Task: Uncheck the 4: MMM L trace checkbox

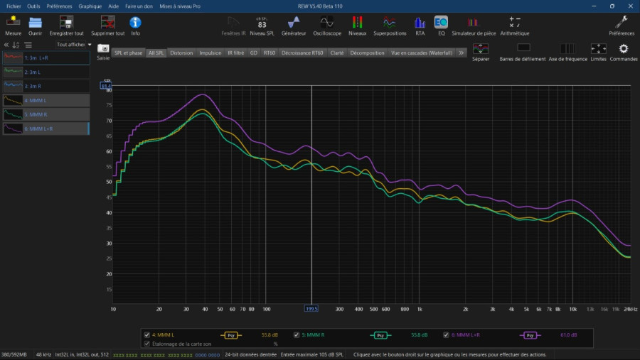Action: pos(147,334)
